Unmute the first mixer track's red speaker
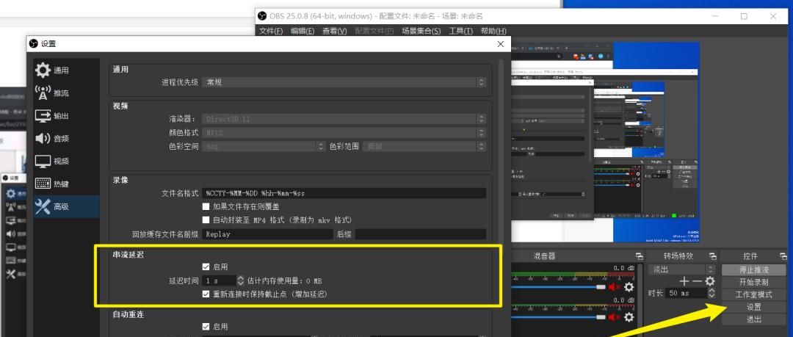Viewport: 793px width, 337px height. tap(614, 287)
